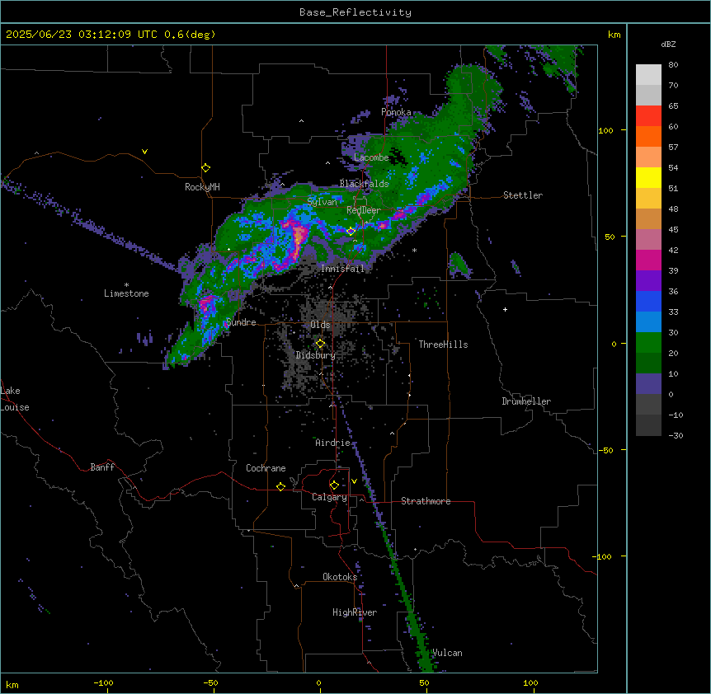Select the Sylvan label
Screen dimensions: 711x694
[322, 202]
